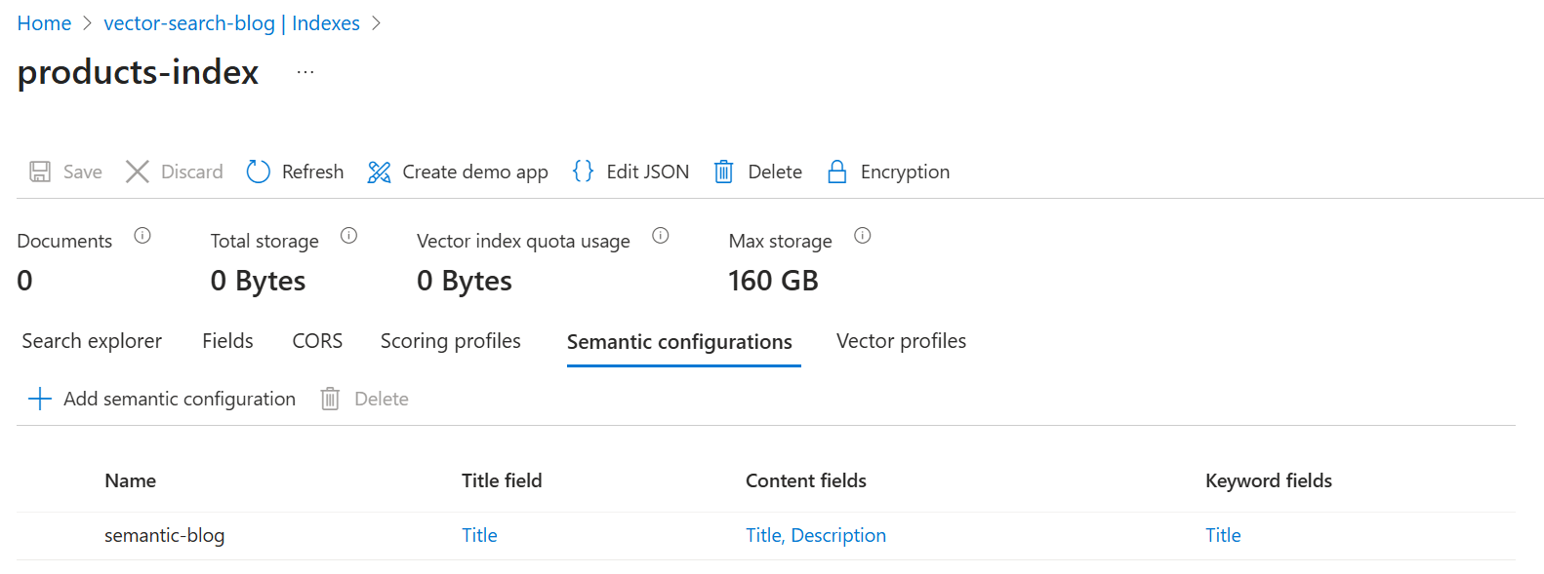Screen dimensions: 1544x574
Task: Click the Name column header
Action: tap(130, 480)
